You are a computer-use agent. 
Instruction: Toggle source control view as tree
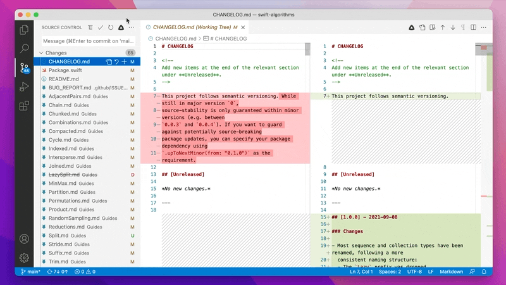90,27
